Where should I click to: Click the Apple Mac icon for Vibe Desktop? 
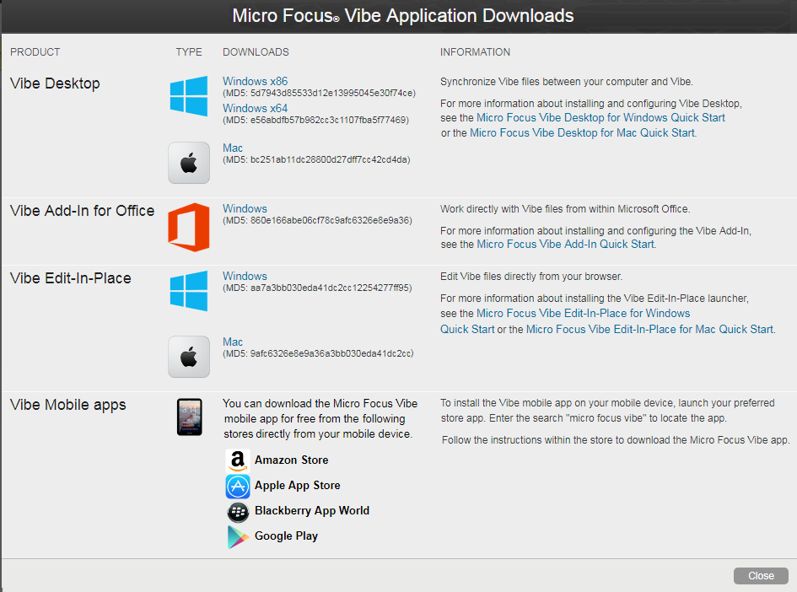coord(189,163)
